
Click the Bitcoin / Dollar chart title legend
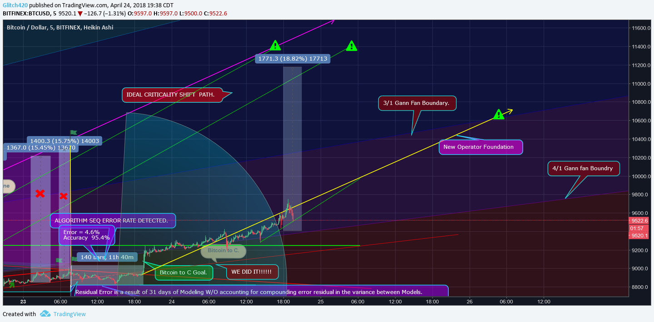(x=60, y=27)
